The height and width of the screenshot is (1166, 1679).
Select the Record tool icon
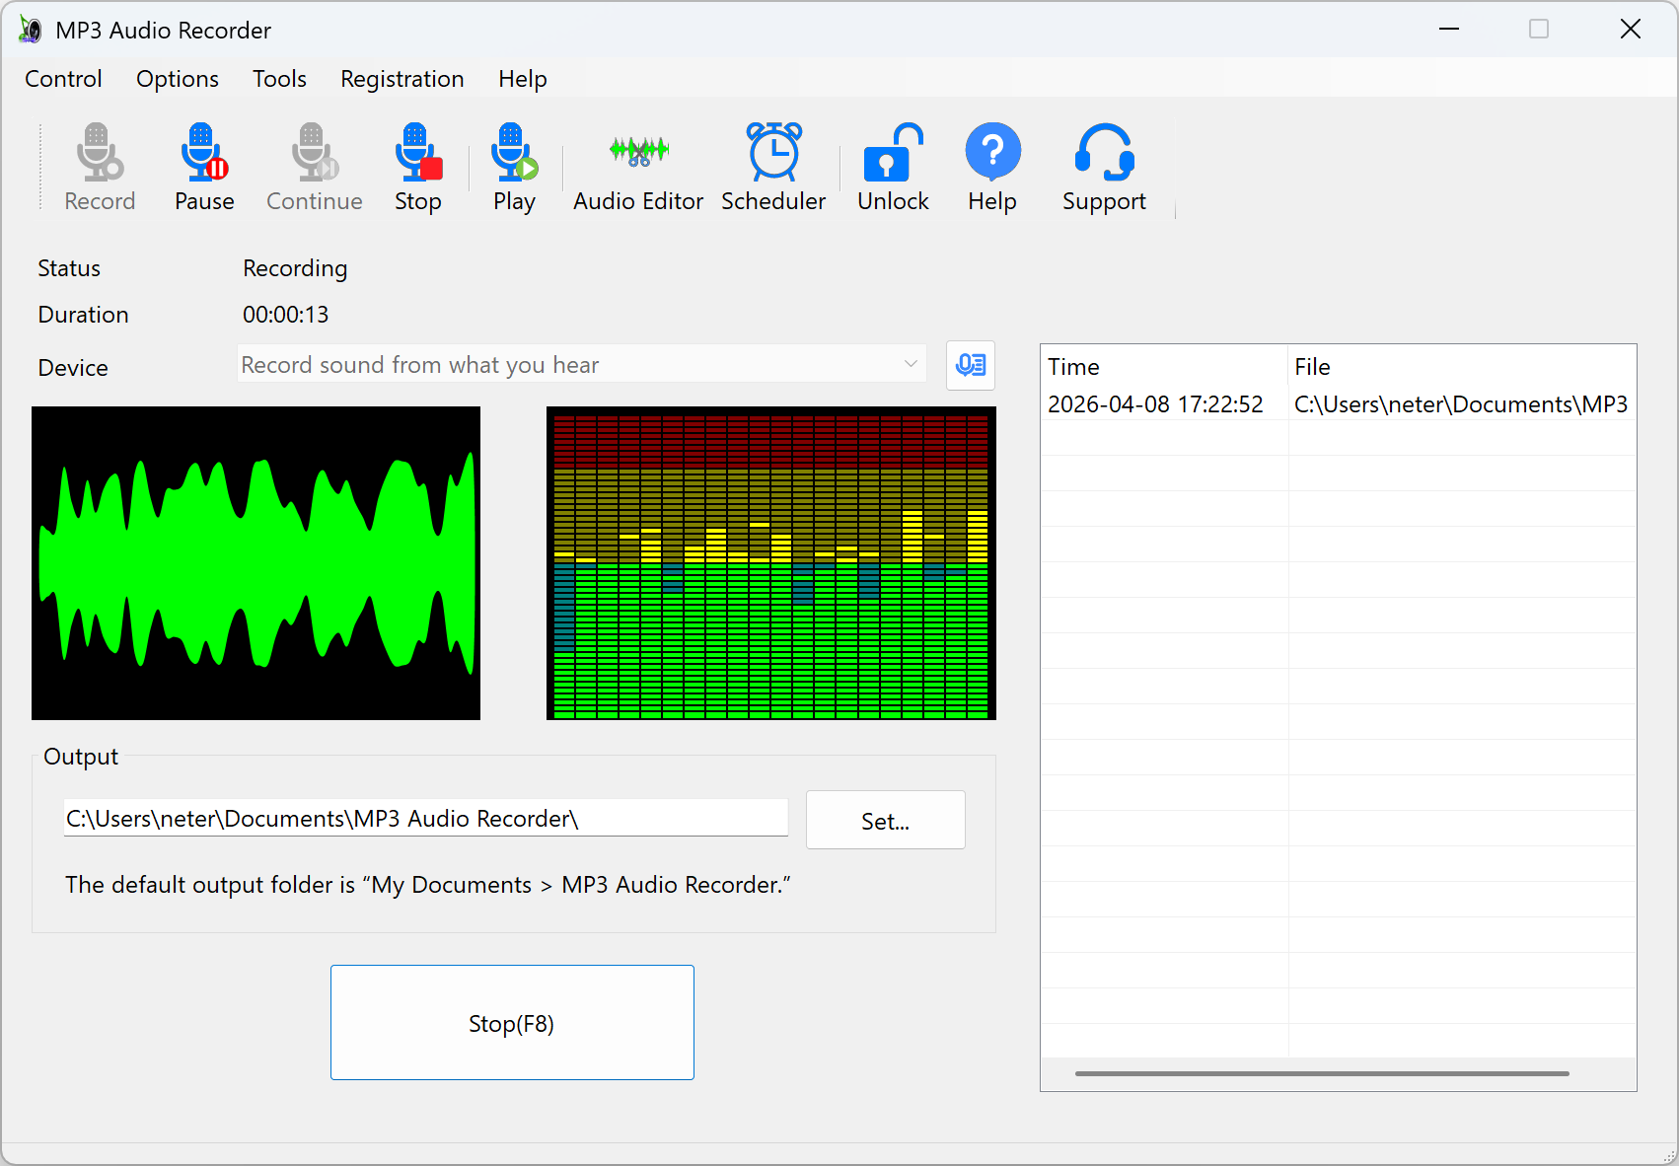[99, 166]
